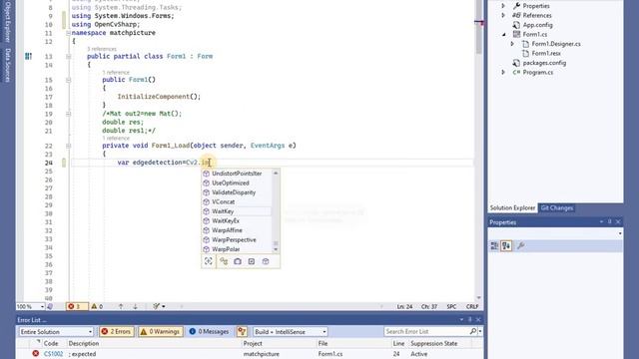Screen dimensions: 639x359
Task: Open Build + IntelliSense dropdown
Action: coord(290,332)
